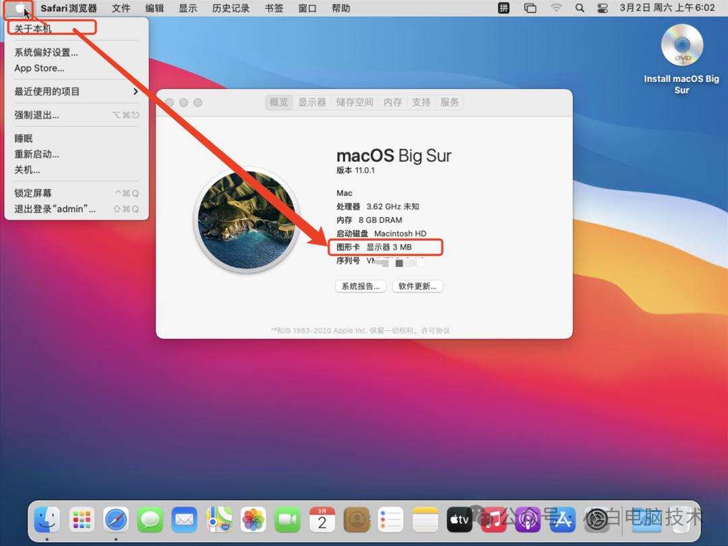The width and height of the screenshot is (728, 546).
Task: Open Safari from the Dock
Action: click(115, 520)
